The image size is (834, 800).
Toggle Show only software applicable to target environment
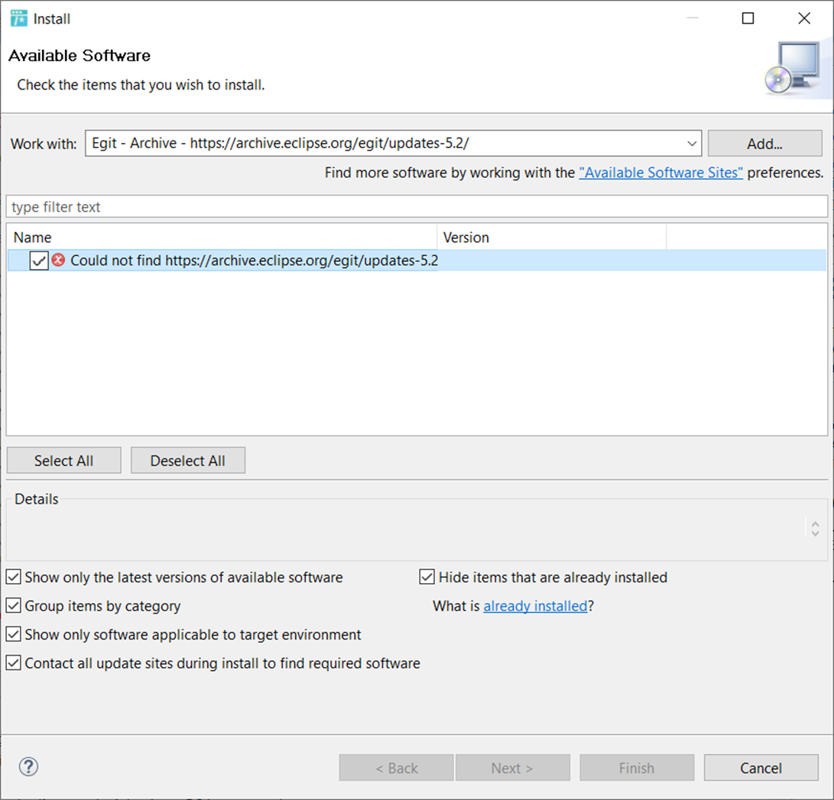click(13, 634)
